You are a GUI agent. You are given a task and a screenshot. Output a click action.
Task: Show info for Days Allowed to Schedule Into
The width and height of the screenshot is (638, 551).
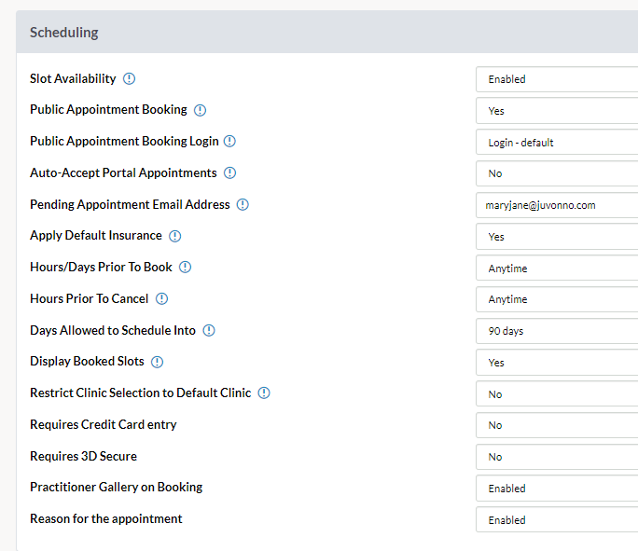pyautogui.click(x=209, y=330)
